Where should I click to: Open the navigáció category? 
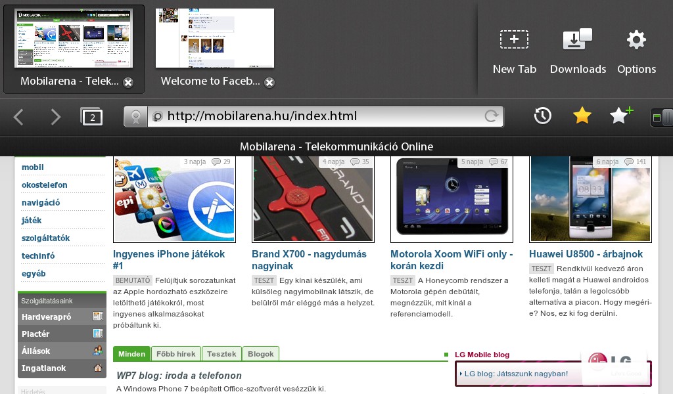point(41,202)
